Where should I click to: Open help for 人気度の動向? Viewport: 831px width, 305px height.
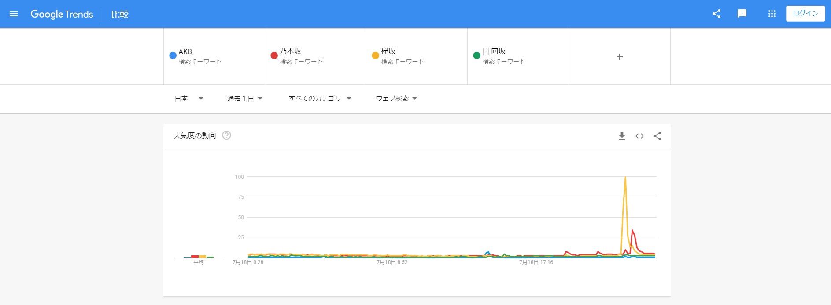(x=226, y=136)
